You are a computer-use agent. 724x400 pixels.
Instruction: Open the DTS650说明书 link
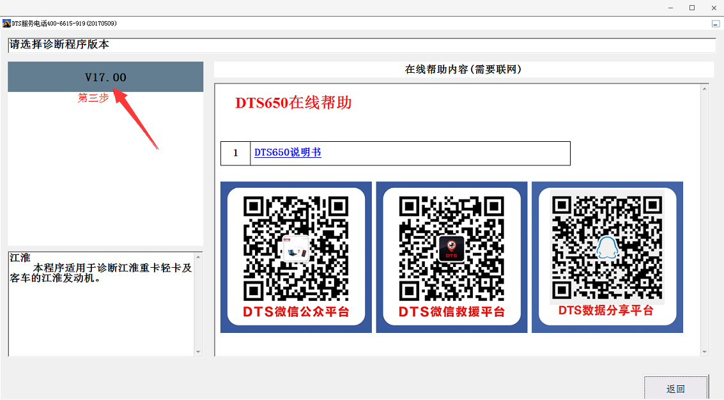[x=288, y=153]
